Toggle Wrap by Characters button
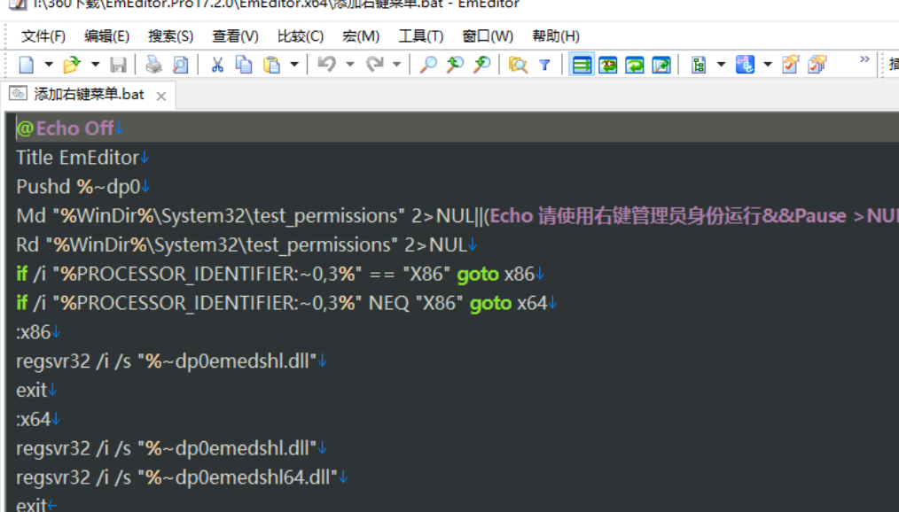The image size is (899, 512). pyautogui.click(x=607, y=65)
